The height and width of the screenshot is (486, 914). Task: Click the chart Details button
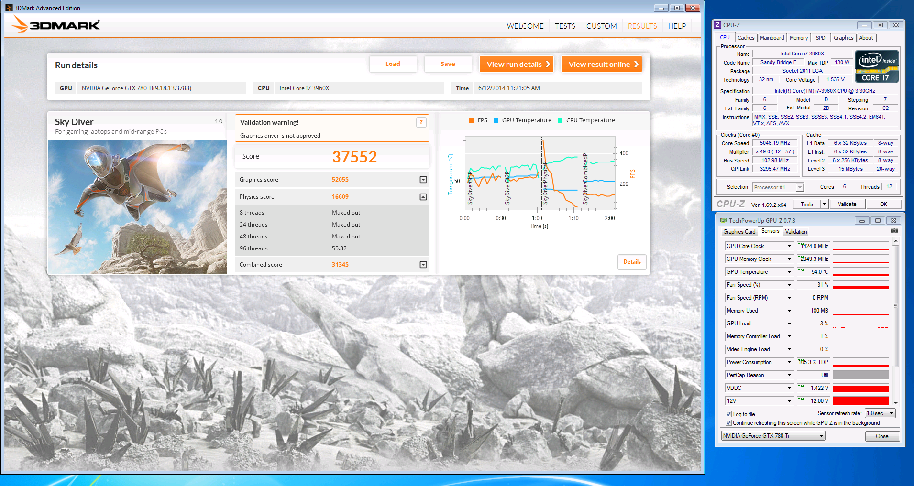tap(632, 262)
